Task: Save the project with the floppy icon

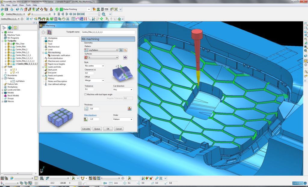Action: click(x=6, y=9)
